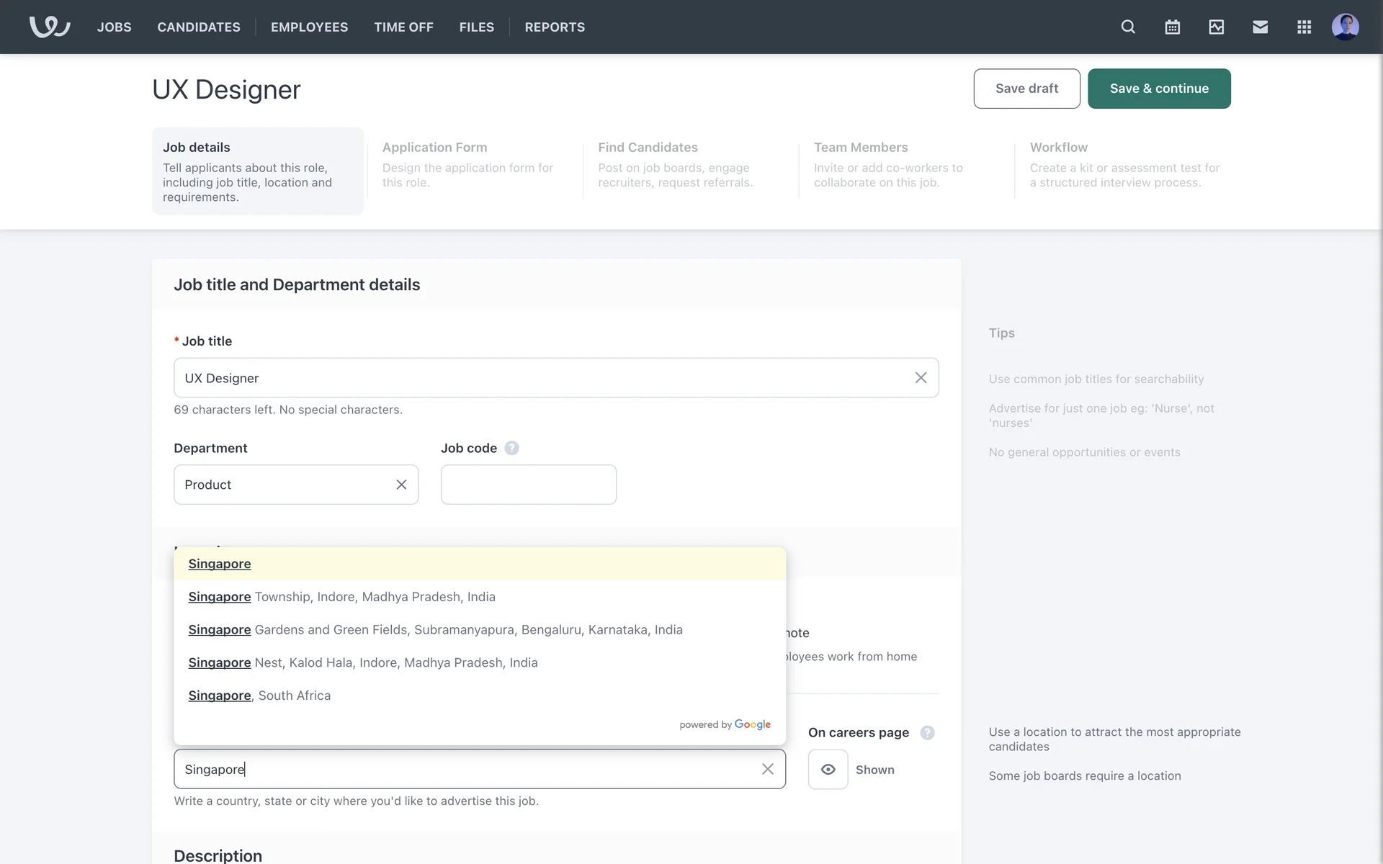Click the activity chart icon
1383x864 pixels.
click(x=1216, y=27)
